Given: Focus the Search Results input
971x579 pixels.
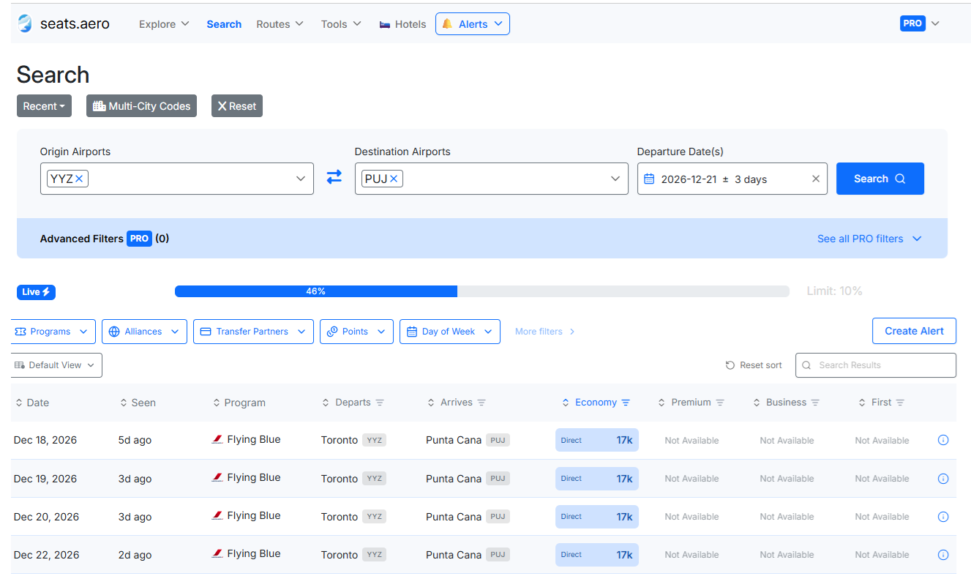Looking at the screenshot, I should click(876, 365).
